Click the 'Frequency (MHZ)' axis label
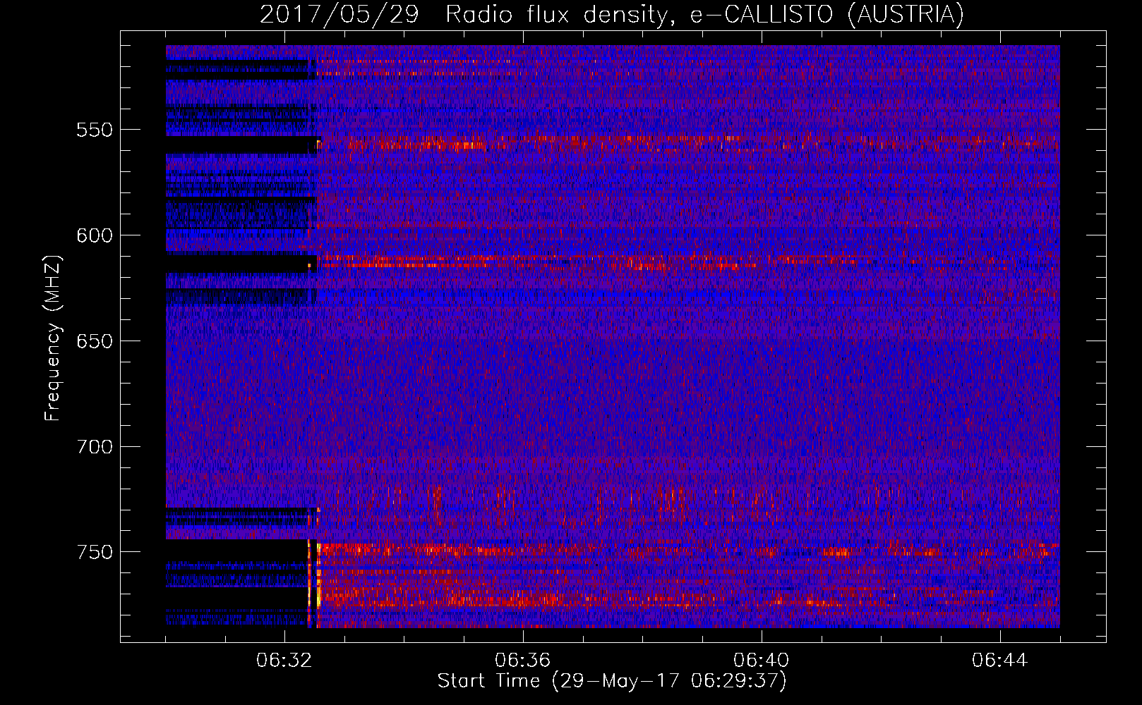Screen dimensions: 1142x705 [53, 338]
